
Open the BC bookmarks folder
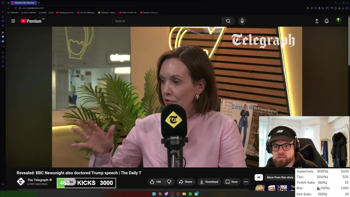click(51, 13)
